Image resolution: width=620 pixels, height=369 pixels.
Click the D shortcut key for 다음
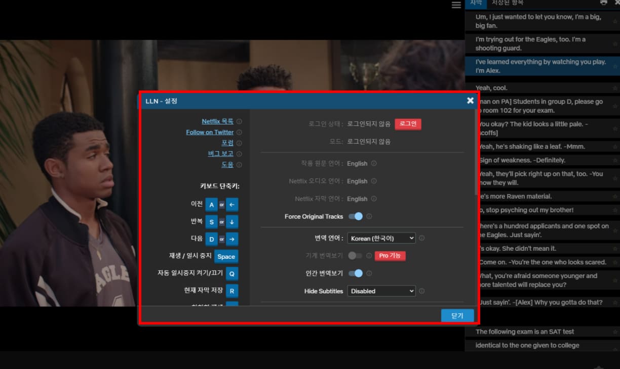click(212, 239)
